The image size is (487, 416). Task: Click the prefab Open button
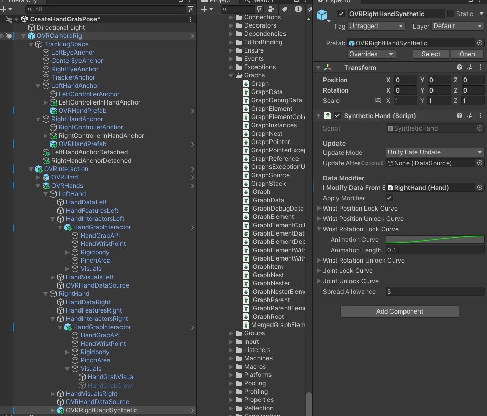pyautogui.click(x=467, y=54)
